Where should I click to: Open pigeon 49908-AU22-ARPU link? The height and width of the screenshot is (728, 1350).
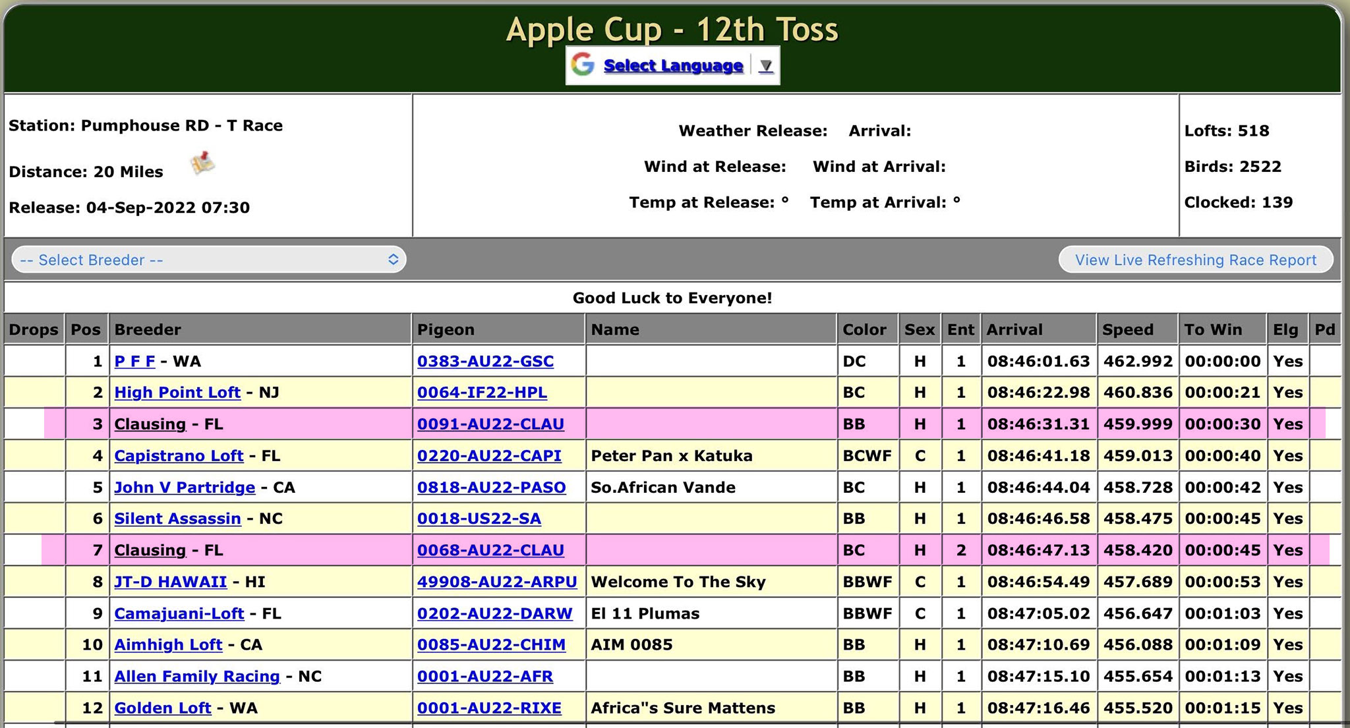click(496, 582)
